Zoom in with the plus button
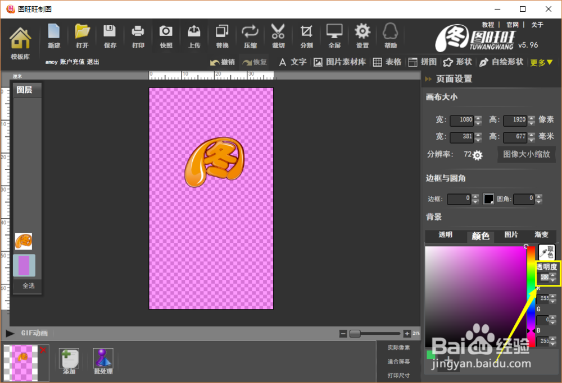562x383 pixels. pyautogui.click(x=407, y=334)
